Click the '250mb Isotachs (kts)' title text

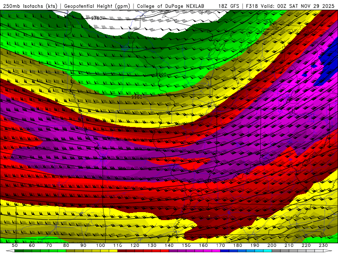(x=30, y=6)
